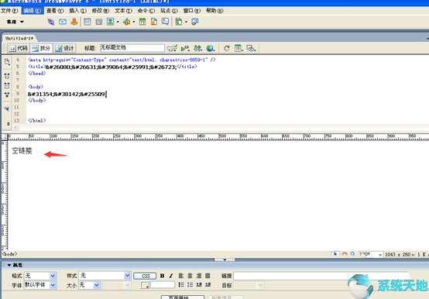
Task: Click the Validate Markup icon
Action: [x=173, y=49]
